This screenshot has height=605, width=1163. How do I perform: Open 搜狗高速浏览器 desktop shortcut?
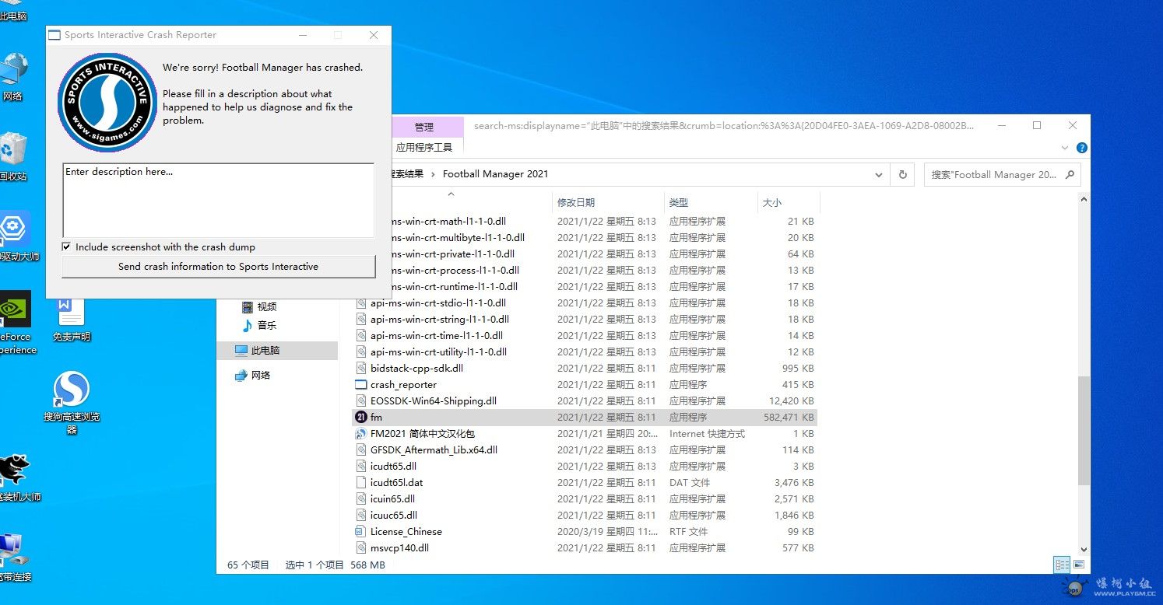coord(72,403)
